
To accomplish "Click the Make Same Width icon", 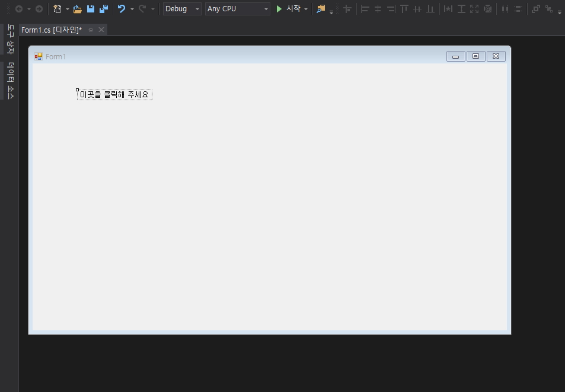I will point(448,9).
